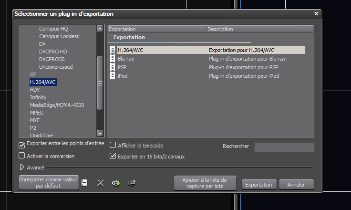
Task: Select QuickTime in the tree
Action: pos(41,135)
